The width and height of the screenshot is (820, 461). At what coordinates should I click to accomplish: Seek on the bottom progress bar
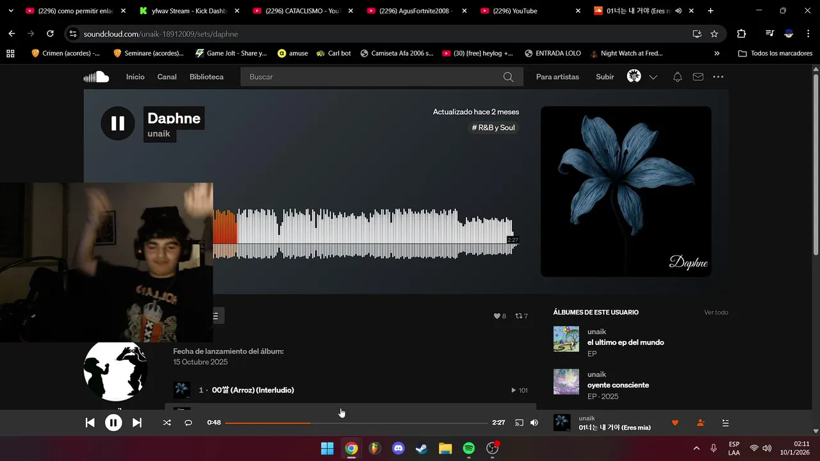pyautogui.click(x=356, y=423)
